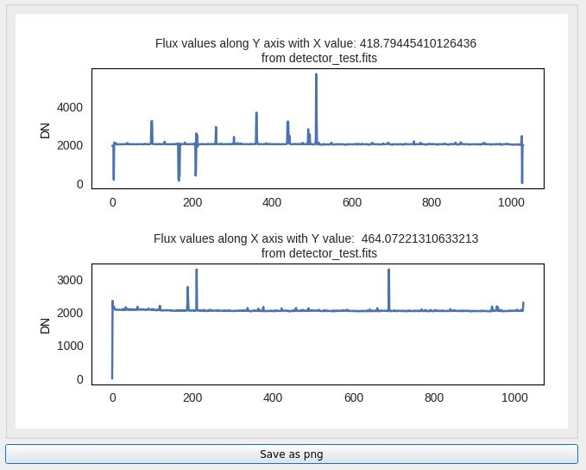Click the Save as png button
Image resolution: width=586 pixels, height=470 pixels.
point(292,454)
